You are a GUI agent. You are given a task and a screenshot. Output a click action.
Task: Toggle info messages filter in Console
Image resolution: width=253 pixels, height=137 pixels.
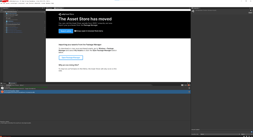point(183,85)
